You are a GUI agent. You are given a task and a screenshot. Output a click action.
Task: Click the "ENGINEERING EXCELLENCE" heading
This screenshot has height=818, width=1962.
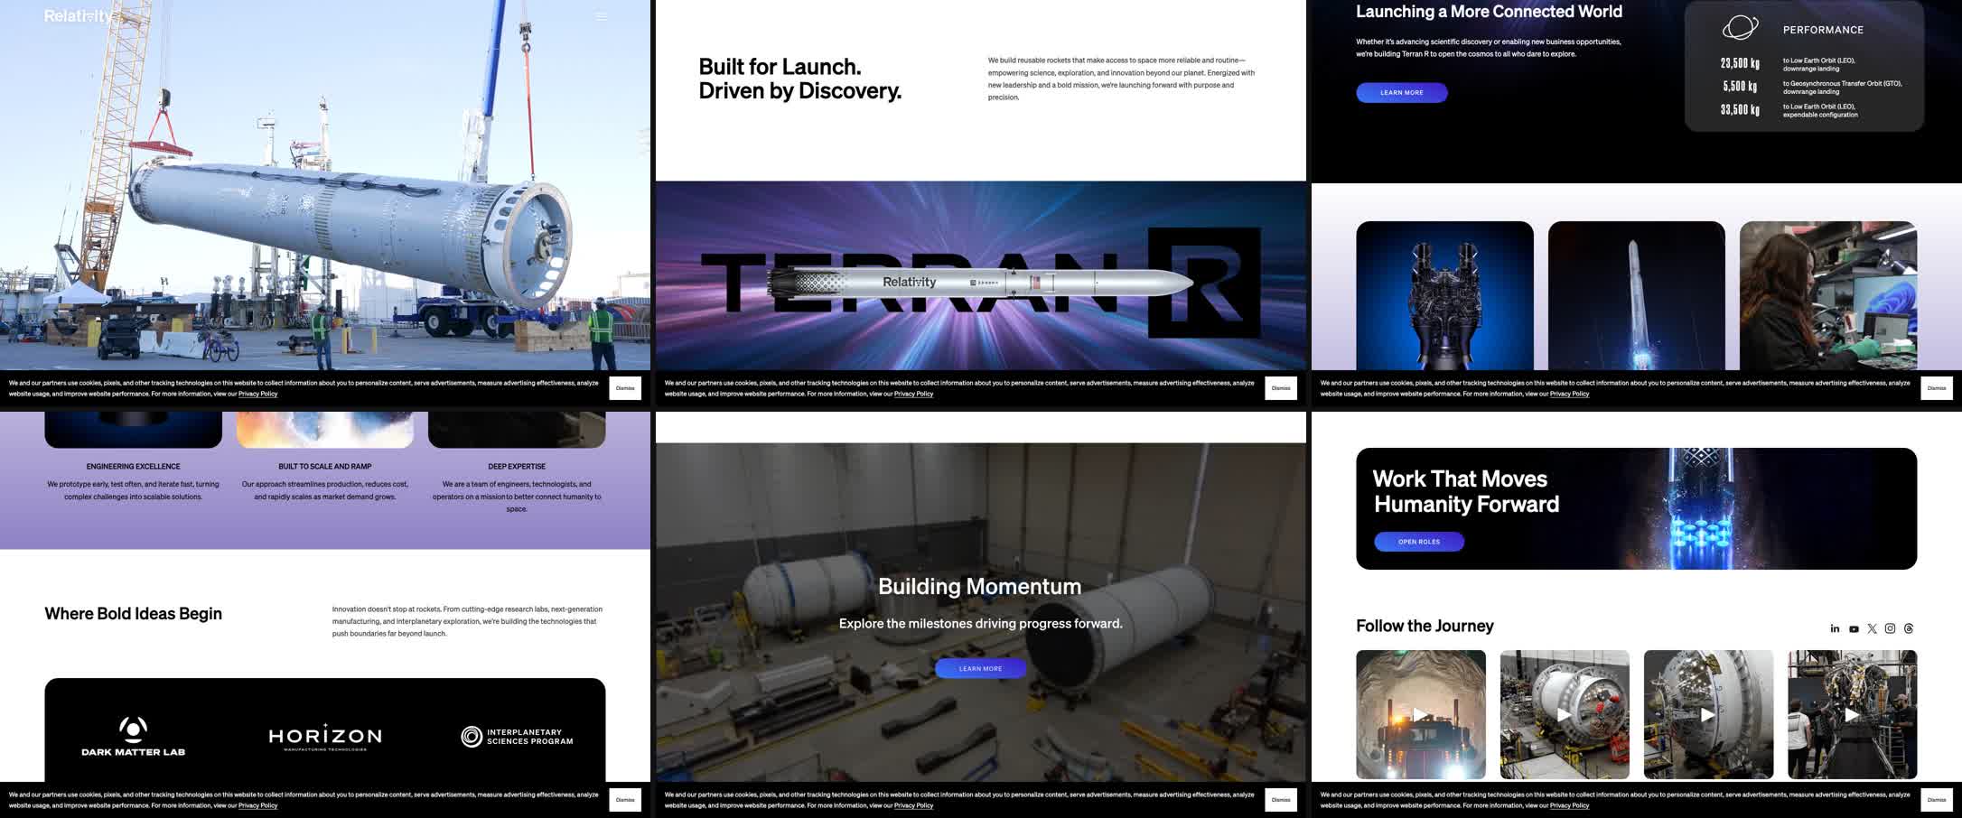click(133, 467)
